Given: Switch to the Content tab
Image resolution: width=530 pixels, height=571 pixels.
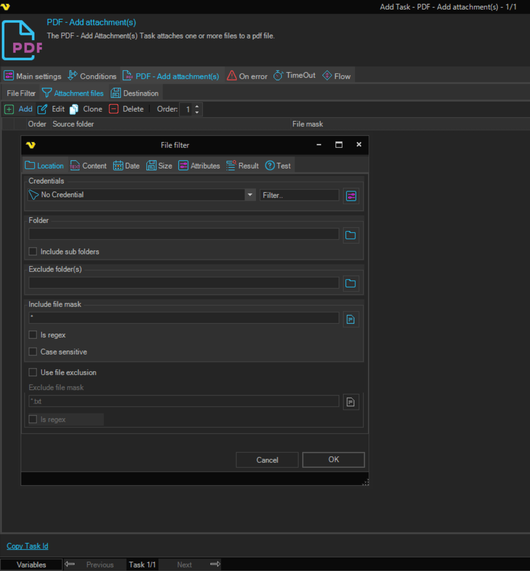Looking at the screenshot, I should (89, 166).
